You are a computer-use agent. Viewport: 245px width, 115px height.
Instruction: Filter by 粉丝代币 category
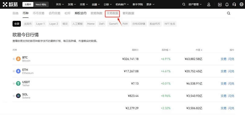point(155,24)
